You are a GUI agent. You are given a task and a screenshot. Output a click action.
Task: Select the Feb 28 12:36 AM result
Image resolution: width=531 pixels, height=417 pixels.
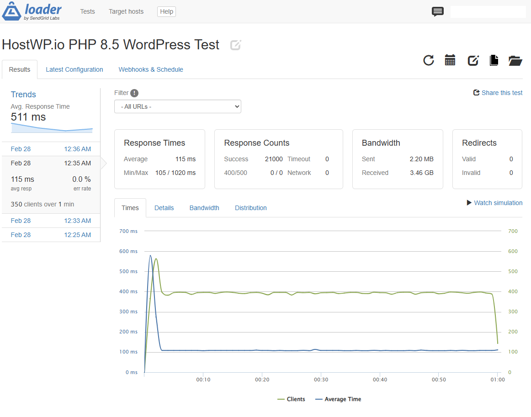(51, 149)
